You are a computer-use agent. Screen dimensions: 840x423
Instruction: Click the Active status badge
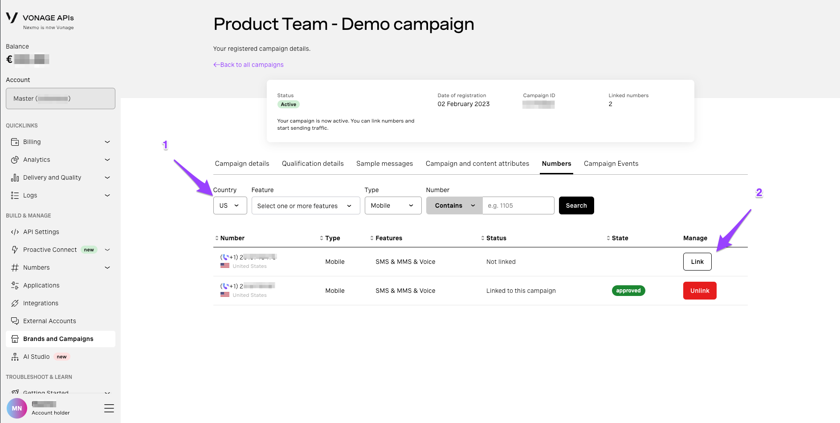[x=289, y=104]
